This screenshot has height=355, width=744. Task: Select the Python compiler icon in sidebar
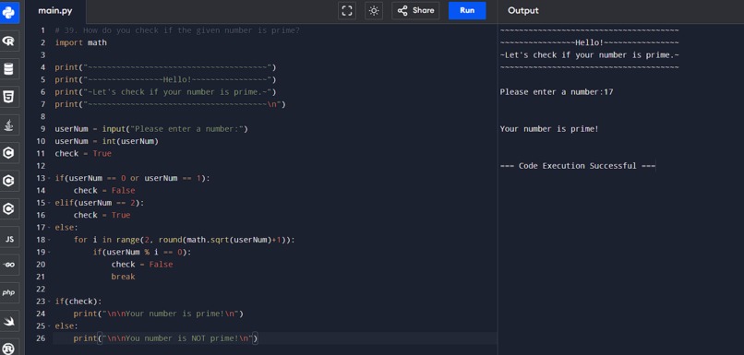coord(9,13)
